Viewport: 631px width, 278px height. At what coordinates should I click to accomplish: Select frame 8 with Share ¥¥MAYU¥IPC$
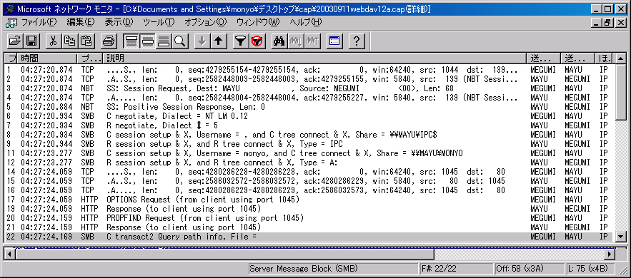point(308,135)
